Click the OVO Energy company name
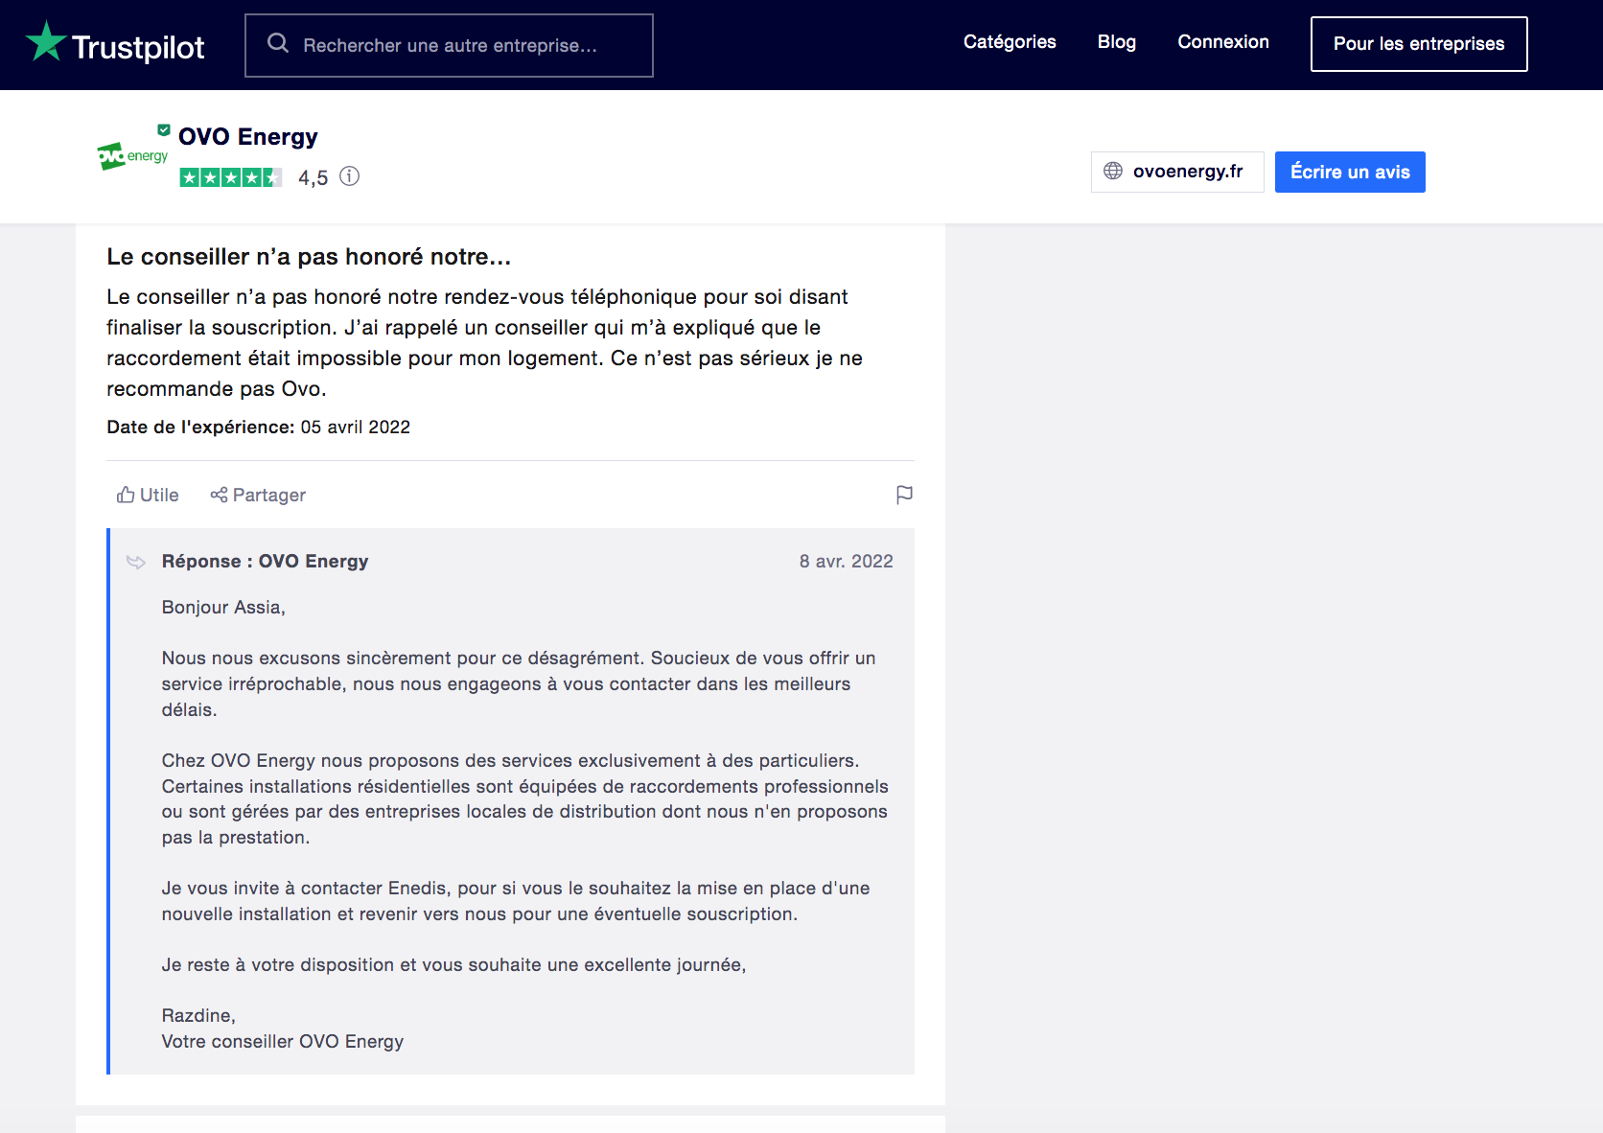1603x1133 pixels. [248, 136]
